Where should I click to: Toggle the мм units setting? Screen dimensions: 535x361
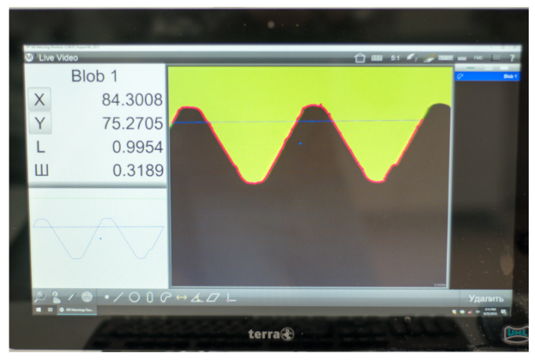pyautogui.click(x=463, y=58)
